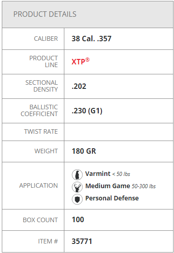This screenshot has width=174, height=253.
Task: Click the Varmint prairie dog icon
Action: tap(77, 175)
